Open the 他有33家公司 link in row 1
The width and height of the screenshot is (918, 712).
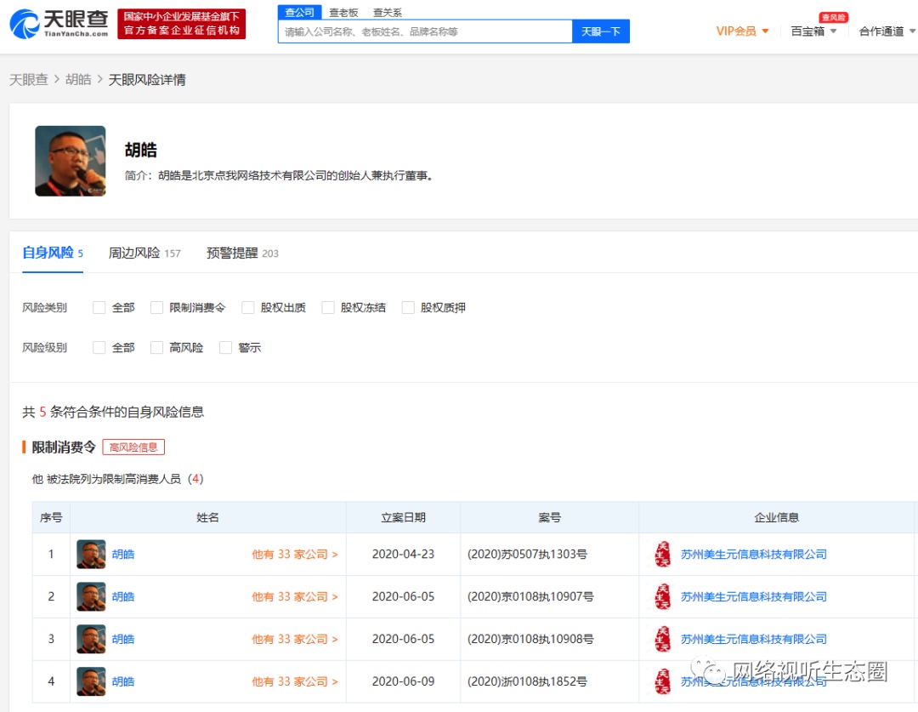(294, 554)
